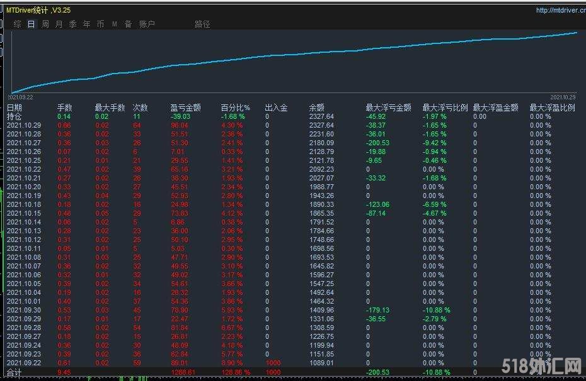The width and height of the screenshot is (586, 381).
Task: Select the 2021.09.30 date row
Action: point(24,310)
